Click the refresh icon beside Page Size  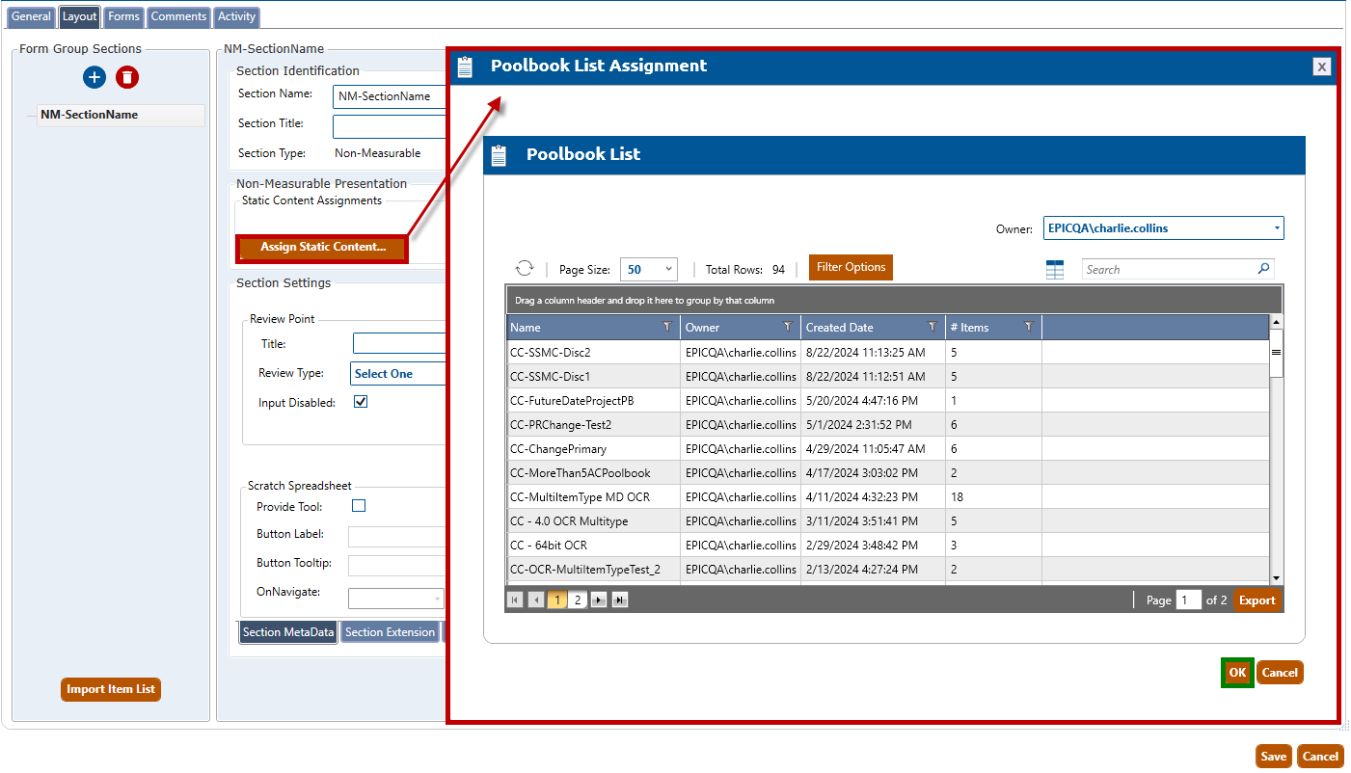coord(525,269)
